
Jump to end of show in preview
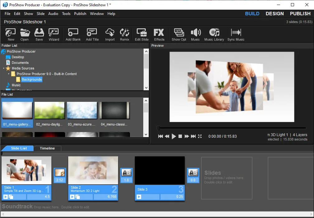coord(193,136)
